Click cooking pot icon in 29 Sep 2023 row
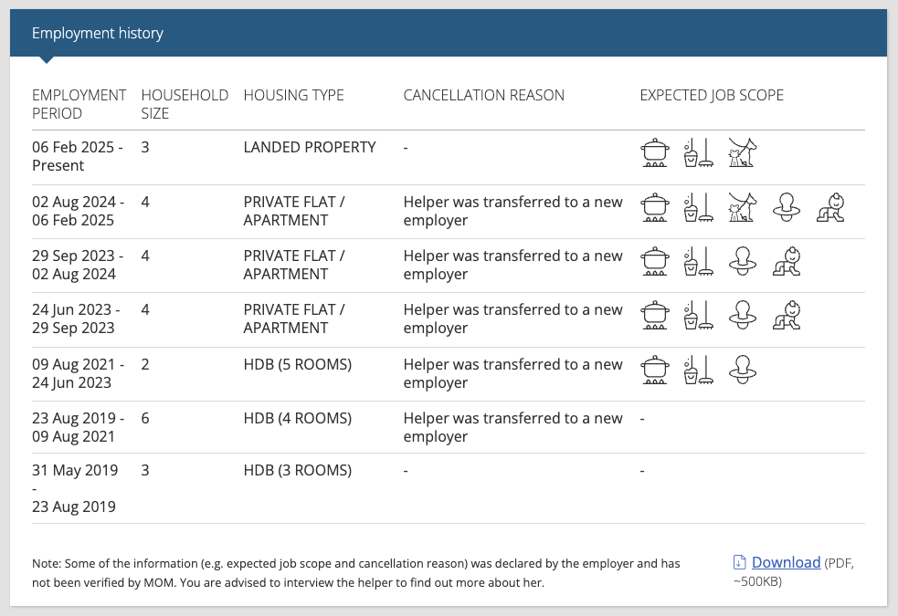 [655, 261]
